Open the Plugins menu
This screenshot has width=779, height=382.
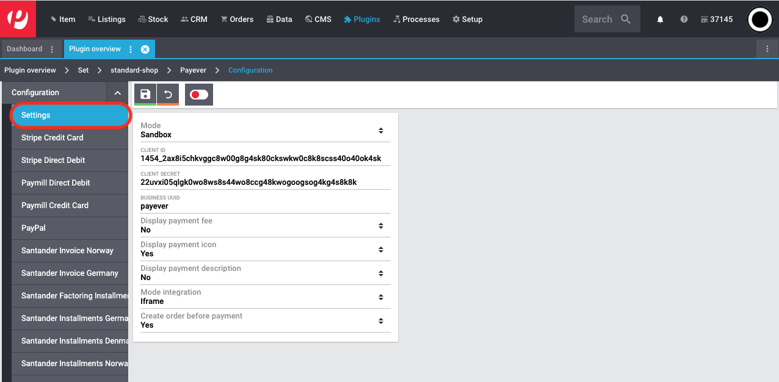pyautogui.click(x=362, y=20)
